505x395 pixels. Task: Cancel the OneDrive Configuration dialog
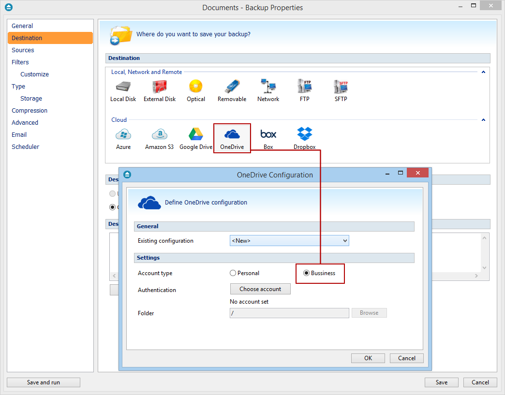[406, 358]
